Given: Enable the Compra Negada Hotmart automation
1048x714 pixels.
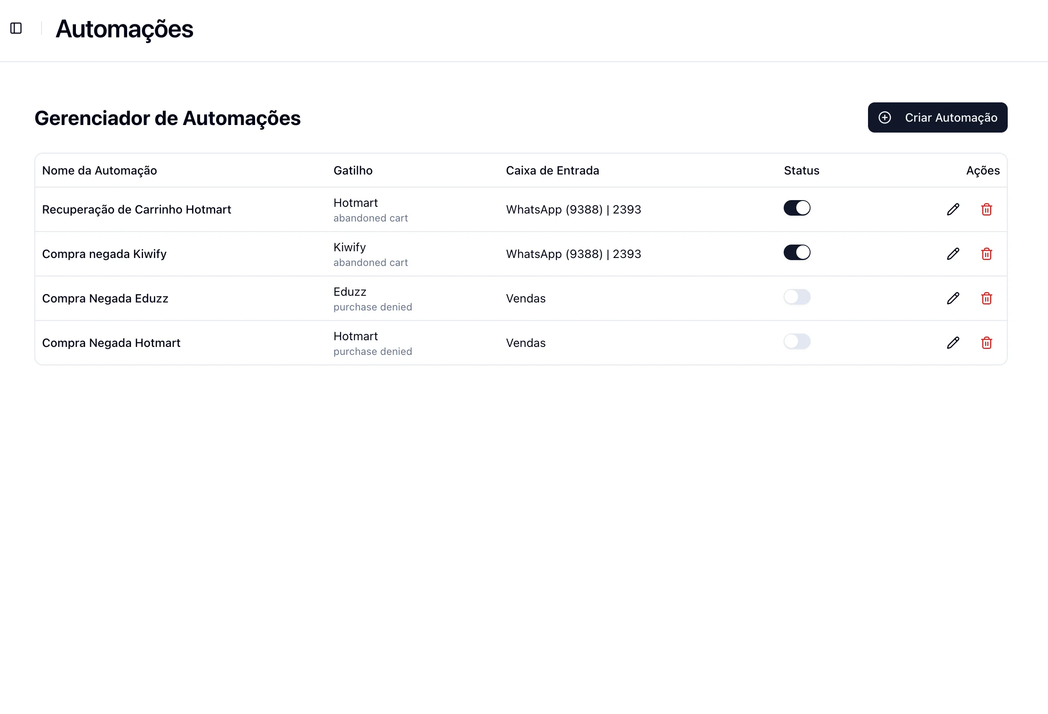Looking at the screenshot, I should click(x=797, y=341).
